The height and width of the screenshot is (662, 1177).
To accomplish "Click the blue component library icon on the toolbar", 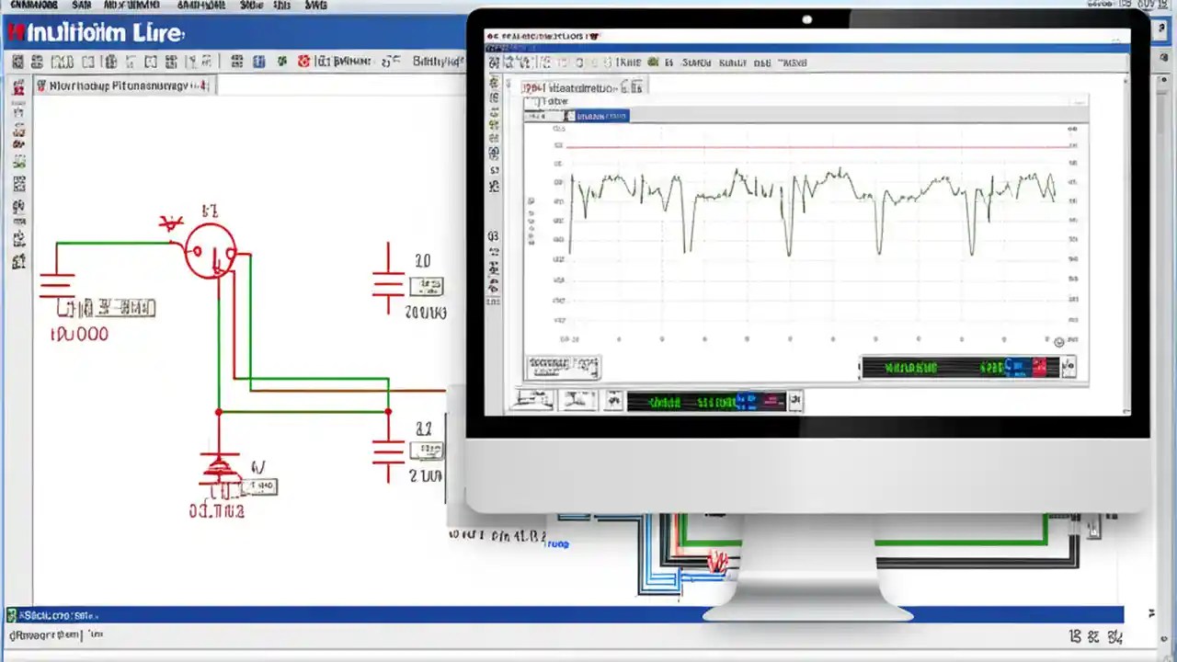I will click(260, 62).
